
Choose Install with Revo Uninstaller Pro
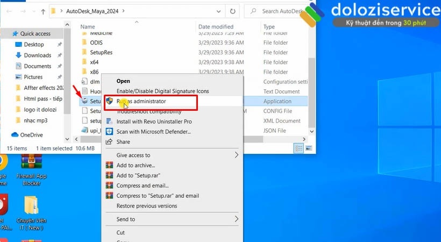[154, 122]
